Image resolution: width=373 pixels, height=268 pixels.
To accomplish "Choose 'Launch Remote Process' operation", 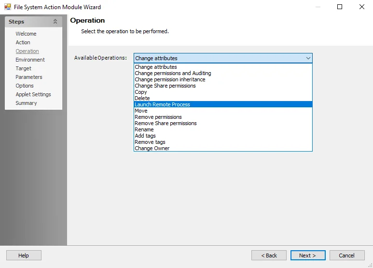I will [x=223, y=104].
